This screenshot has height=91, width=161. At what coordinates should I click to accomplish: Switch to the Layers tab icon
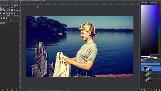[141, 60]
